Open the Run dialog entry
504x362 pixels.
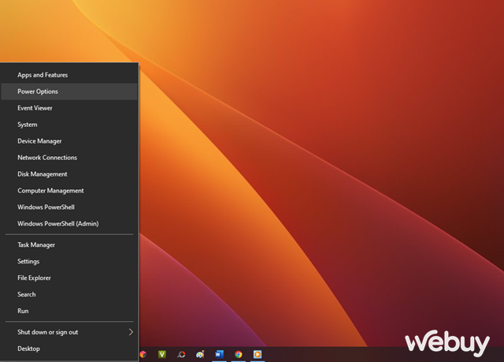tap(69, 311)
